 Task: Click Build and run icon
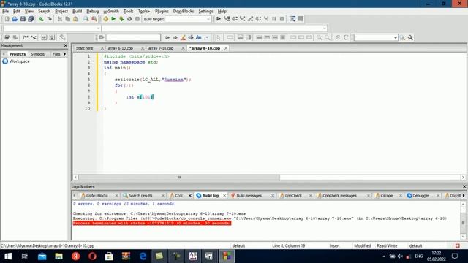[x=121, y=19]
